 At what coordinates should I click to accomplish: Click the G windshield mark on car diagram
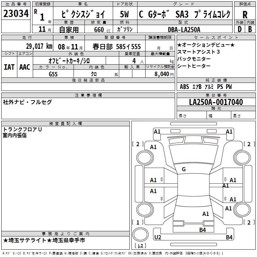[184, 169]
